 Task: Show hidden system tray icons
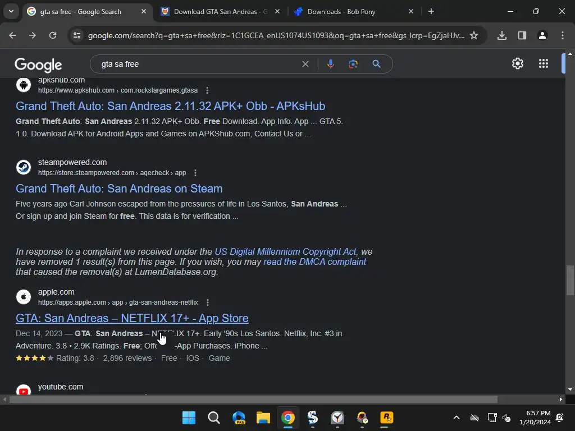pyautogui.click(x=457, y=418)
